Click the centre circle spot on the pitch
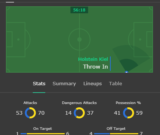 [79, 39]
